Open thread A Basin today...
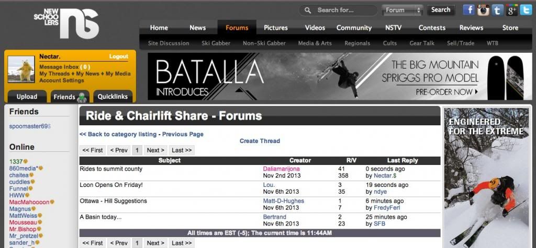 tap(100, 217)
